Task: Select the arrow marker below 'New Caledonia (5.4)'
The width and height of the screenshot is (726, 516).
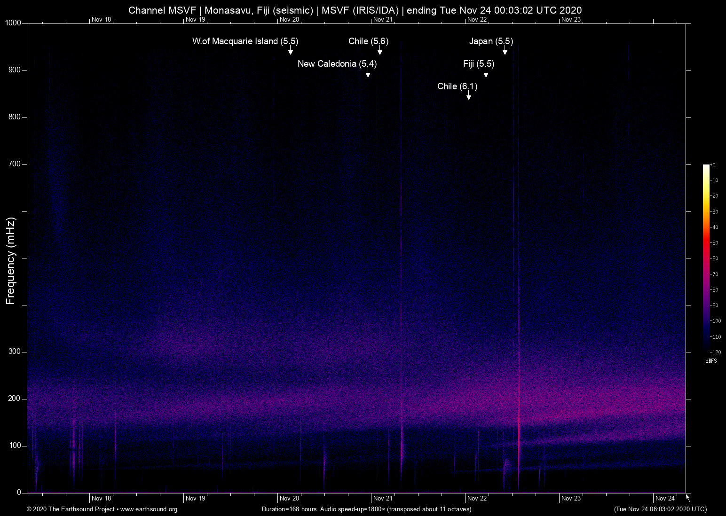Action: (x=368, y=73)
